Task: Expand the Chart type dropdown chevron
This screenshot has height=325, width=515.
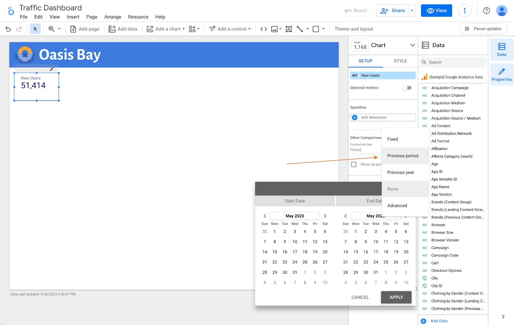Action: point(412,45)
